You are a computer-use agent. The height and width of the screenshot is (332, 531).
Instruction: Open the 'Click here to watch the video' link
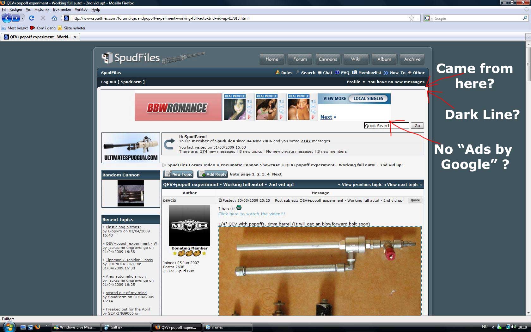coord(252,214)
